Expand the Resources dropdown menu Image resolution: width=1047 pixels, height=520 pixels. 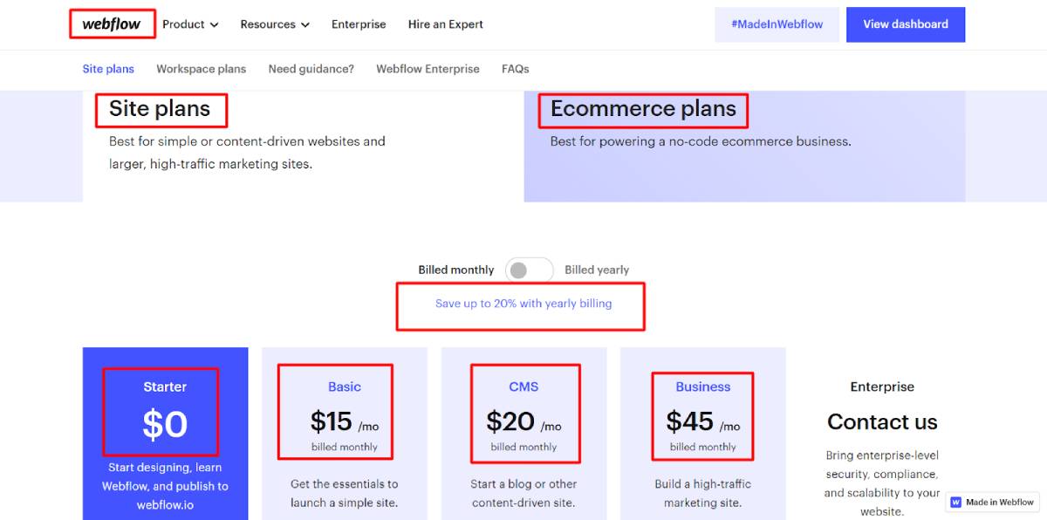[x=275, y=24]
